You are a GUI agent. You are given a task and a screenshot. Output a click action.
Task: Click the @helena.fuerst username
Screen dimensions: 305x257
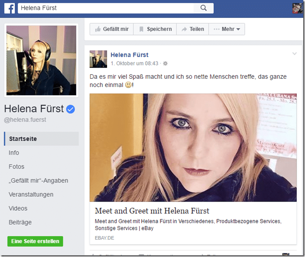click(25, 120)
